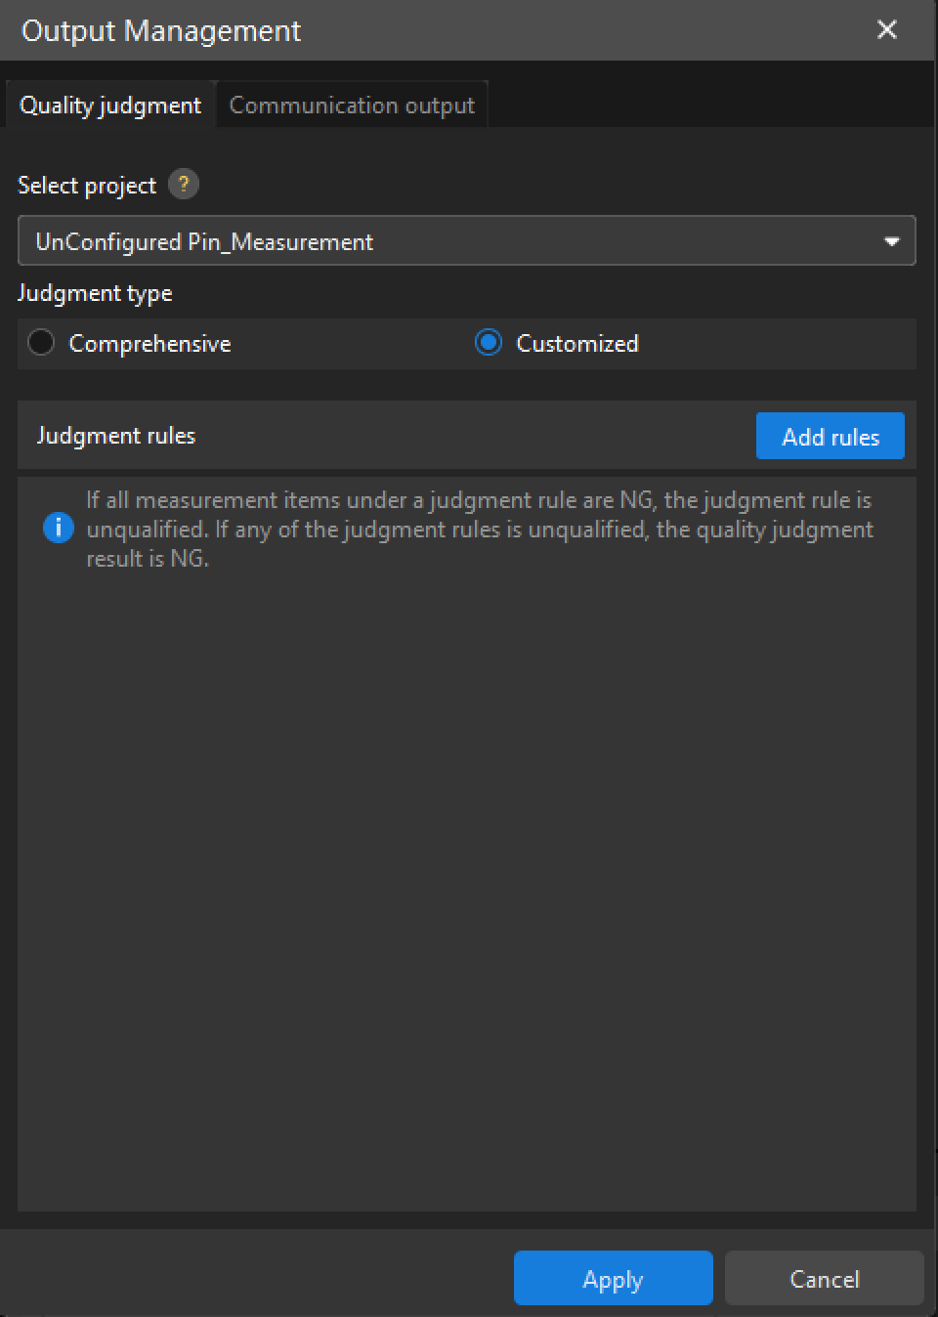Click the blue info icon
Image resolution: width=938 pixels, height=1317 pixels.
tap(59, 529)
